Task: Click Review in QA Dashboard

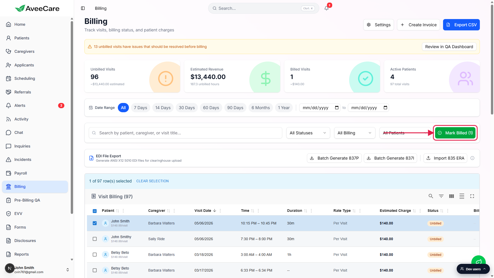Action: click(449, 47)
